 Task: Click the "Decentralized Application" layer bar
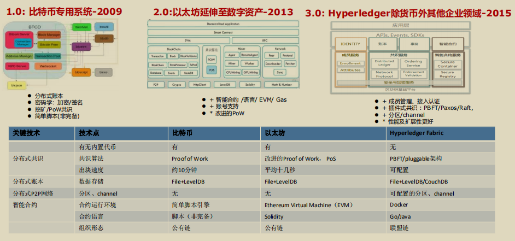point(224,24)
